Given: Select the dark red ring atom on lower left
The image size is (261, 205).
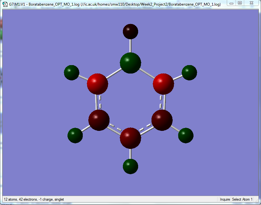Looking at the screenshot, I should (x=99, y=120).
